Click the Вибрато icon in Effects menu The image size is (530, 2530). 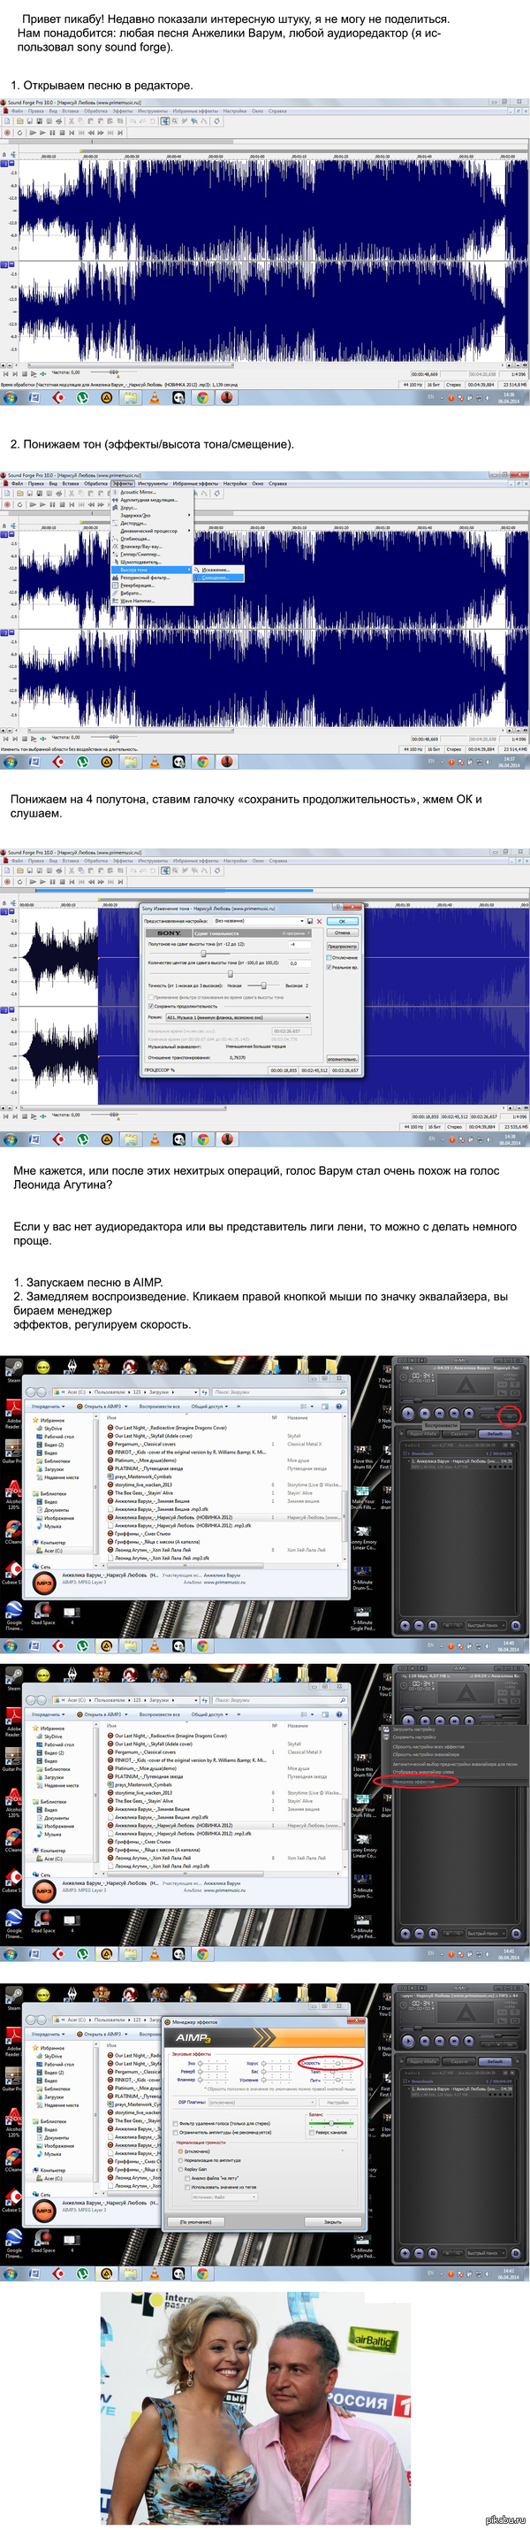[x=115, y=594]
